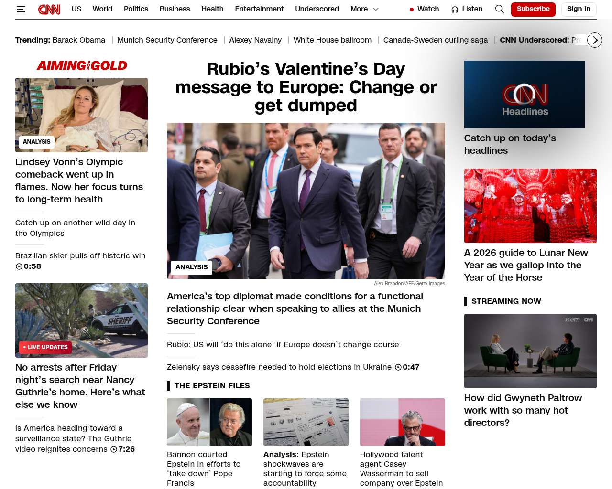The image size is (612, 489).
Task: Go to the Entertainment section
Action: [x=259, y=9]
